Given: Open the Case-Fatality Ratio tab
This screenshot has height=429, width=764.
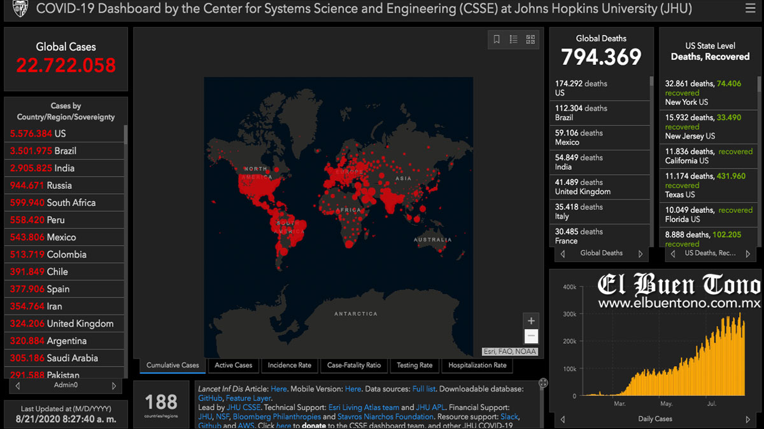Looking at the screenshot, I should (x=354, y=365).
